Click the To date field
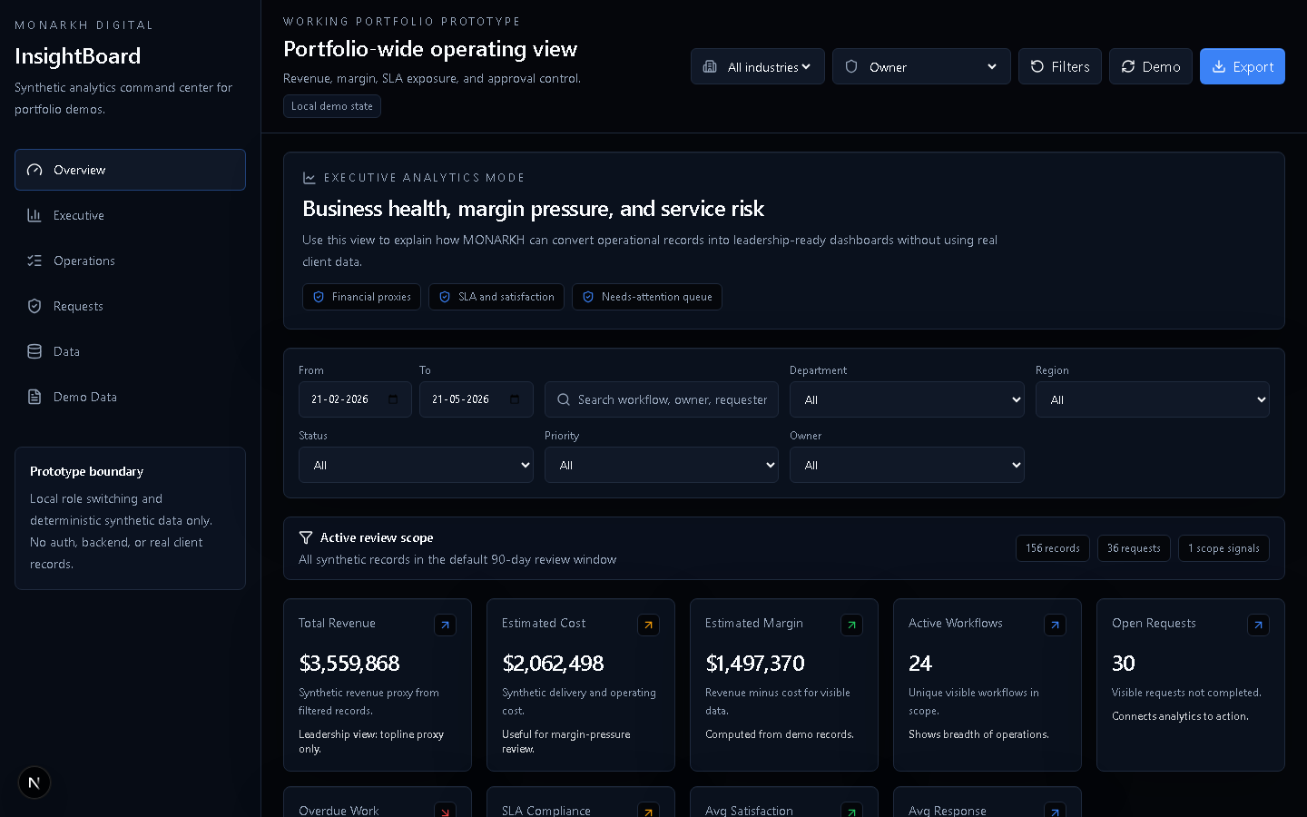 pyautogui.click(x=477, y=399)
